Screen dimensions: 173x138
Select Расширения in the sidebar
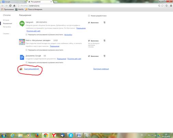tap(8, 24)
